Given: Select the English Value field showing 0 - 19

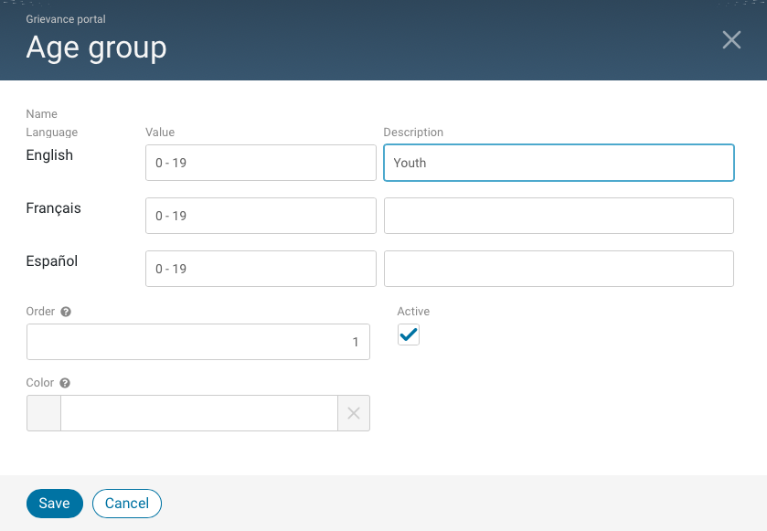Looking at the screenshot, I should click(x=261, y=163).
